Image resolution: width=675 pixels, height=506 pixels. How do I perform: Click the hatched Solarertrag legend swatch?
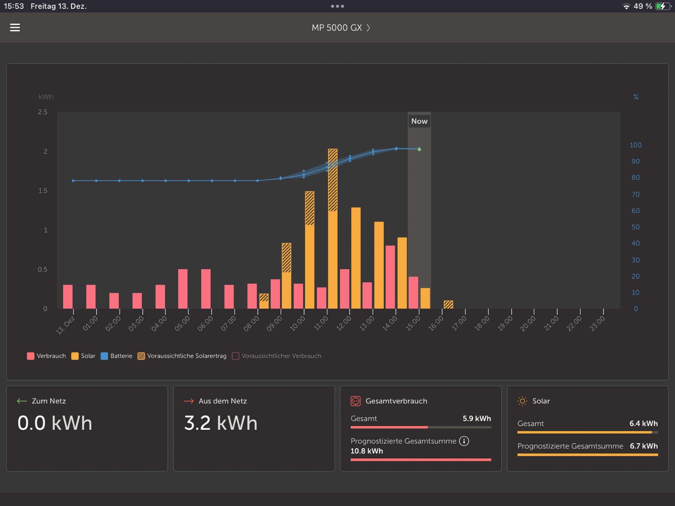click(141, 356)
